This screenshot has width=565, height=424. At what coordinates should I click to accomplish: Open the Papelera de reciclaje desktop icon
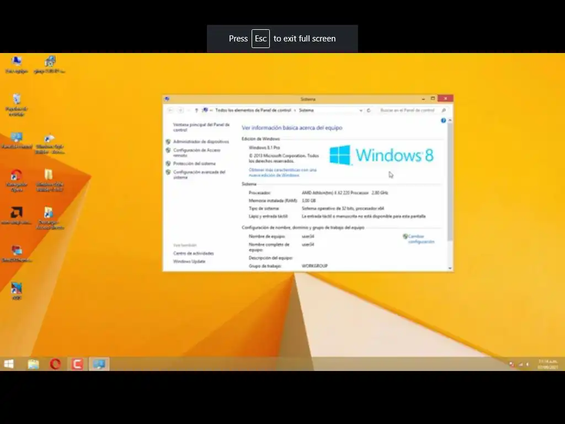(17, 104)
